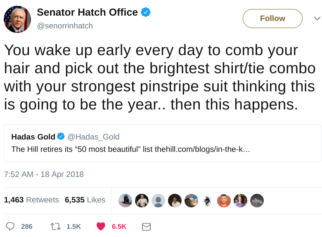Open Senator Hatch Office profile picture
The width and height of the screenshot is (322, 237).
(17, 19)
